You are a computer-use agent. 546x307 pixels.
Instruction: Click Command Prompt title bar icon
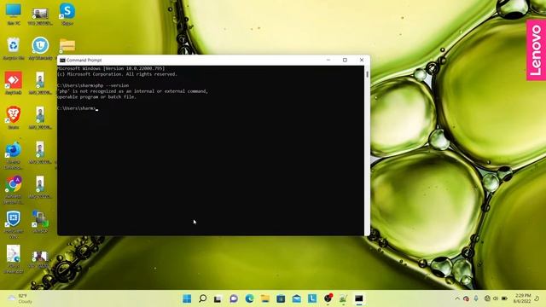click(x=62, y=61)
